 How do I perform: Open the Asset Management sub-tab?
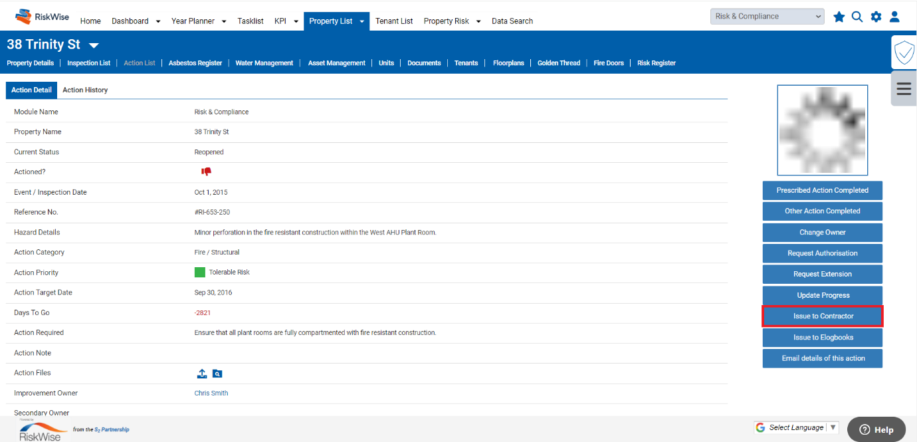coord(337,63)
